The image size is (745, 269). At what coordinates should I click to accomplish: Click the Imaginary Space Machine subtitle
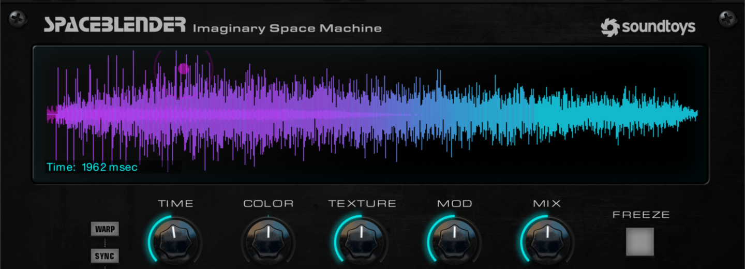click(287, 28)
